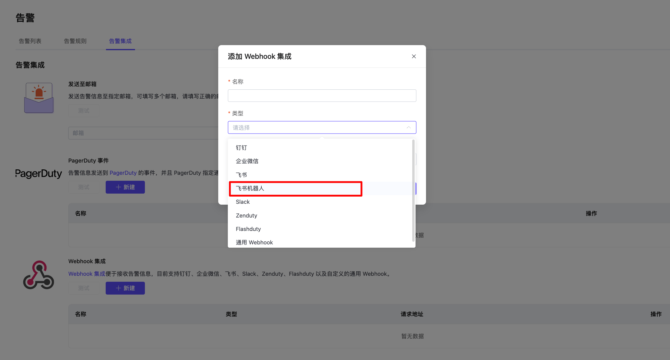Click 请求地址 column header in Webhook table

tap(412, 314)
